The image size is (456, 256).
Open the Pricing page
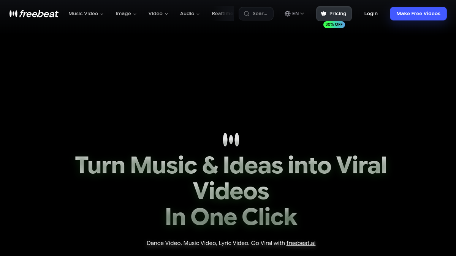pyautogui.click(x=334, y=14)
